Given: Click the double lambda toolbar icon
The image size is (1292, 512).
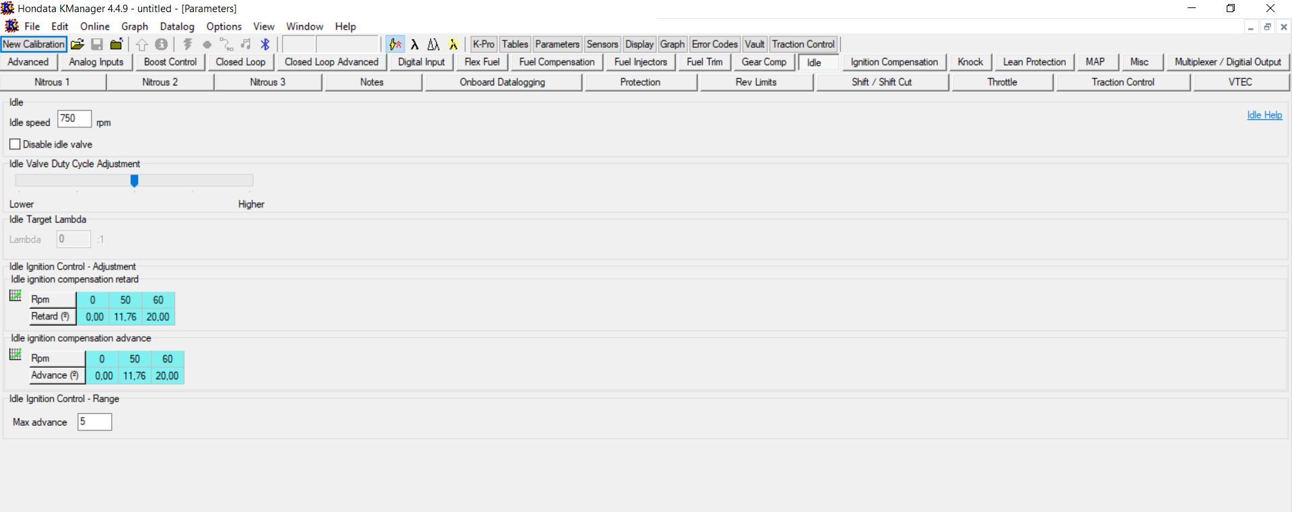Looking at the screenshot, I should pyautogui.click(x=434, y=44).
